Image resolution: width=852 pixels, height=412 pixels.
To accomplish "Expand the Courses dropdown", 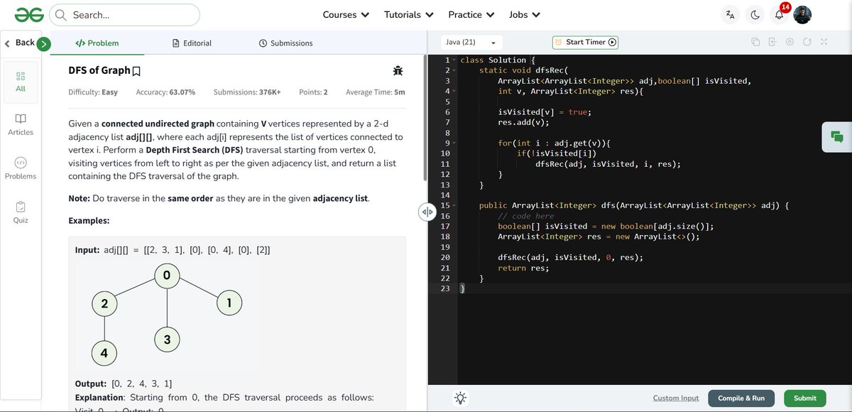I will coord(346,14).
